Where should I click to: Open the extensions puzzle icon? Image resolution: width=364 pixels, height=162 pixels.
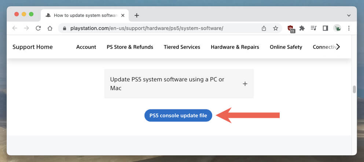[302, 28]
